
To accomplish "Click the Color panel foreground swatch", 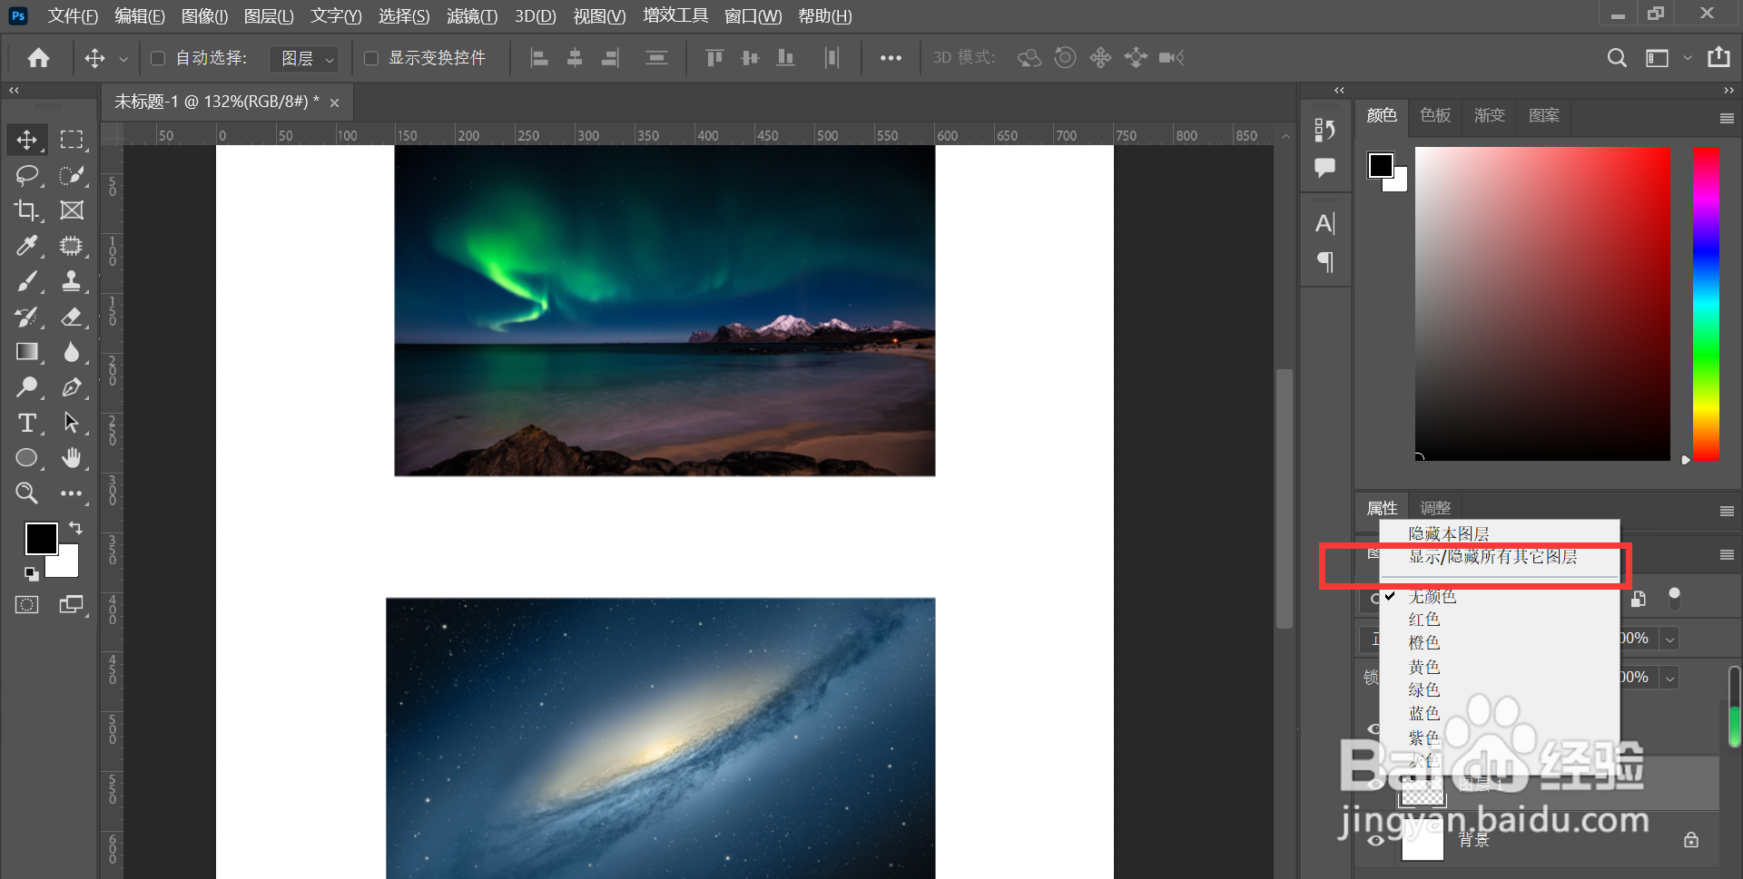I will pyautogui.click(x=1381, y=165).
